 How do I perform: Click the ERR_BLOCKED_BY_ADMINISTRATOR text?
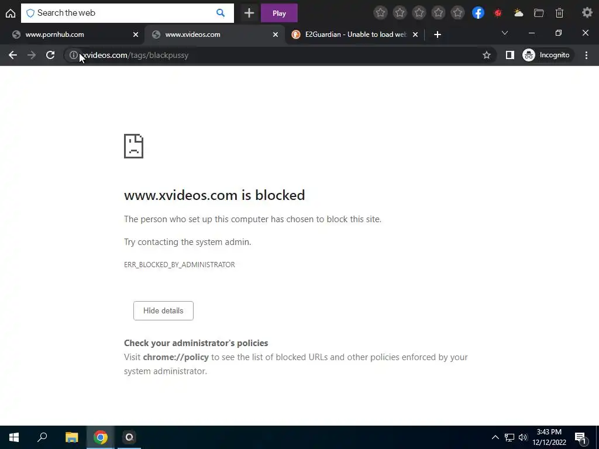pos(179,265)
